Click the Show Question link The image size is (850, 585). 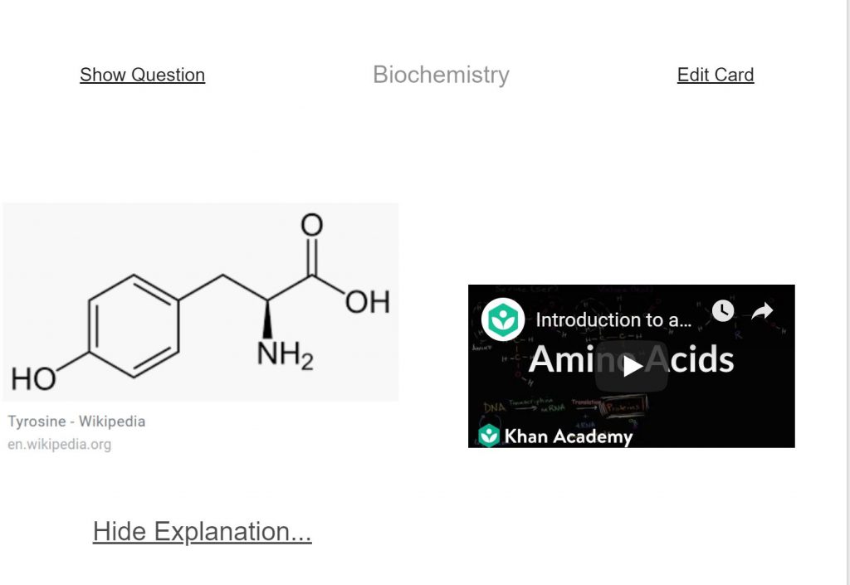click(143, 75)
